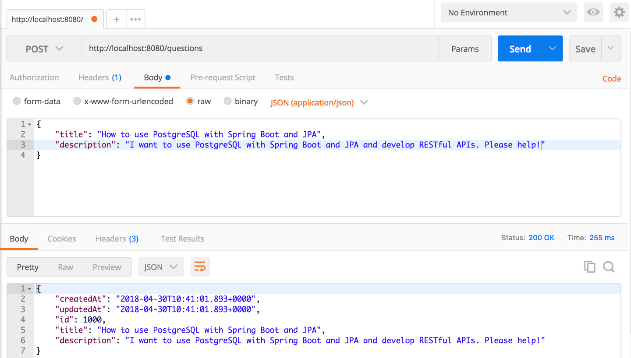Copy the response body to clipboard

[589, 267]
